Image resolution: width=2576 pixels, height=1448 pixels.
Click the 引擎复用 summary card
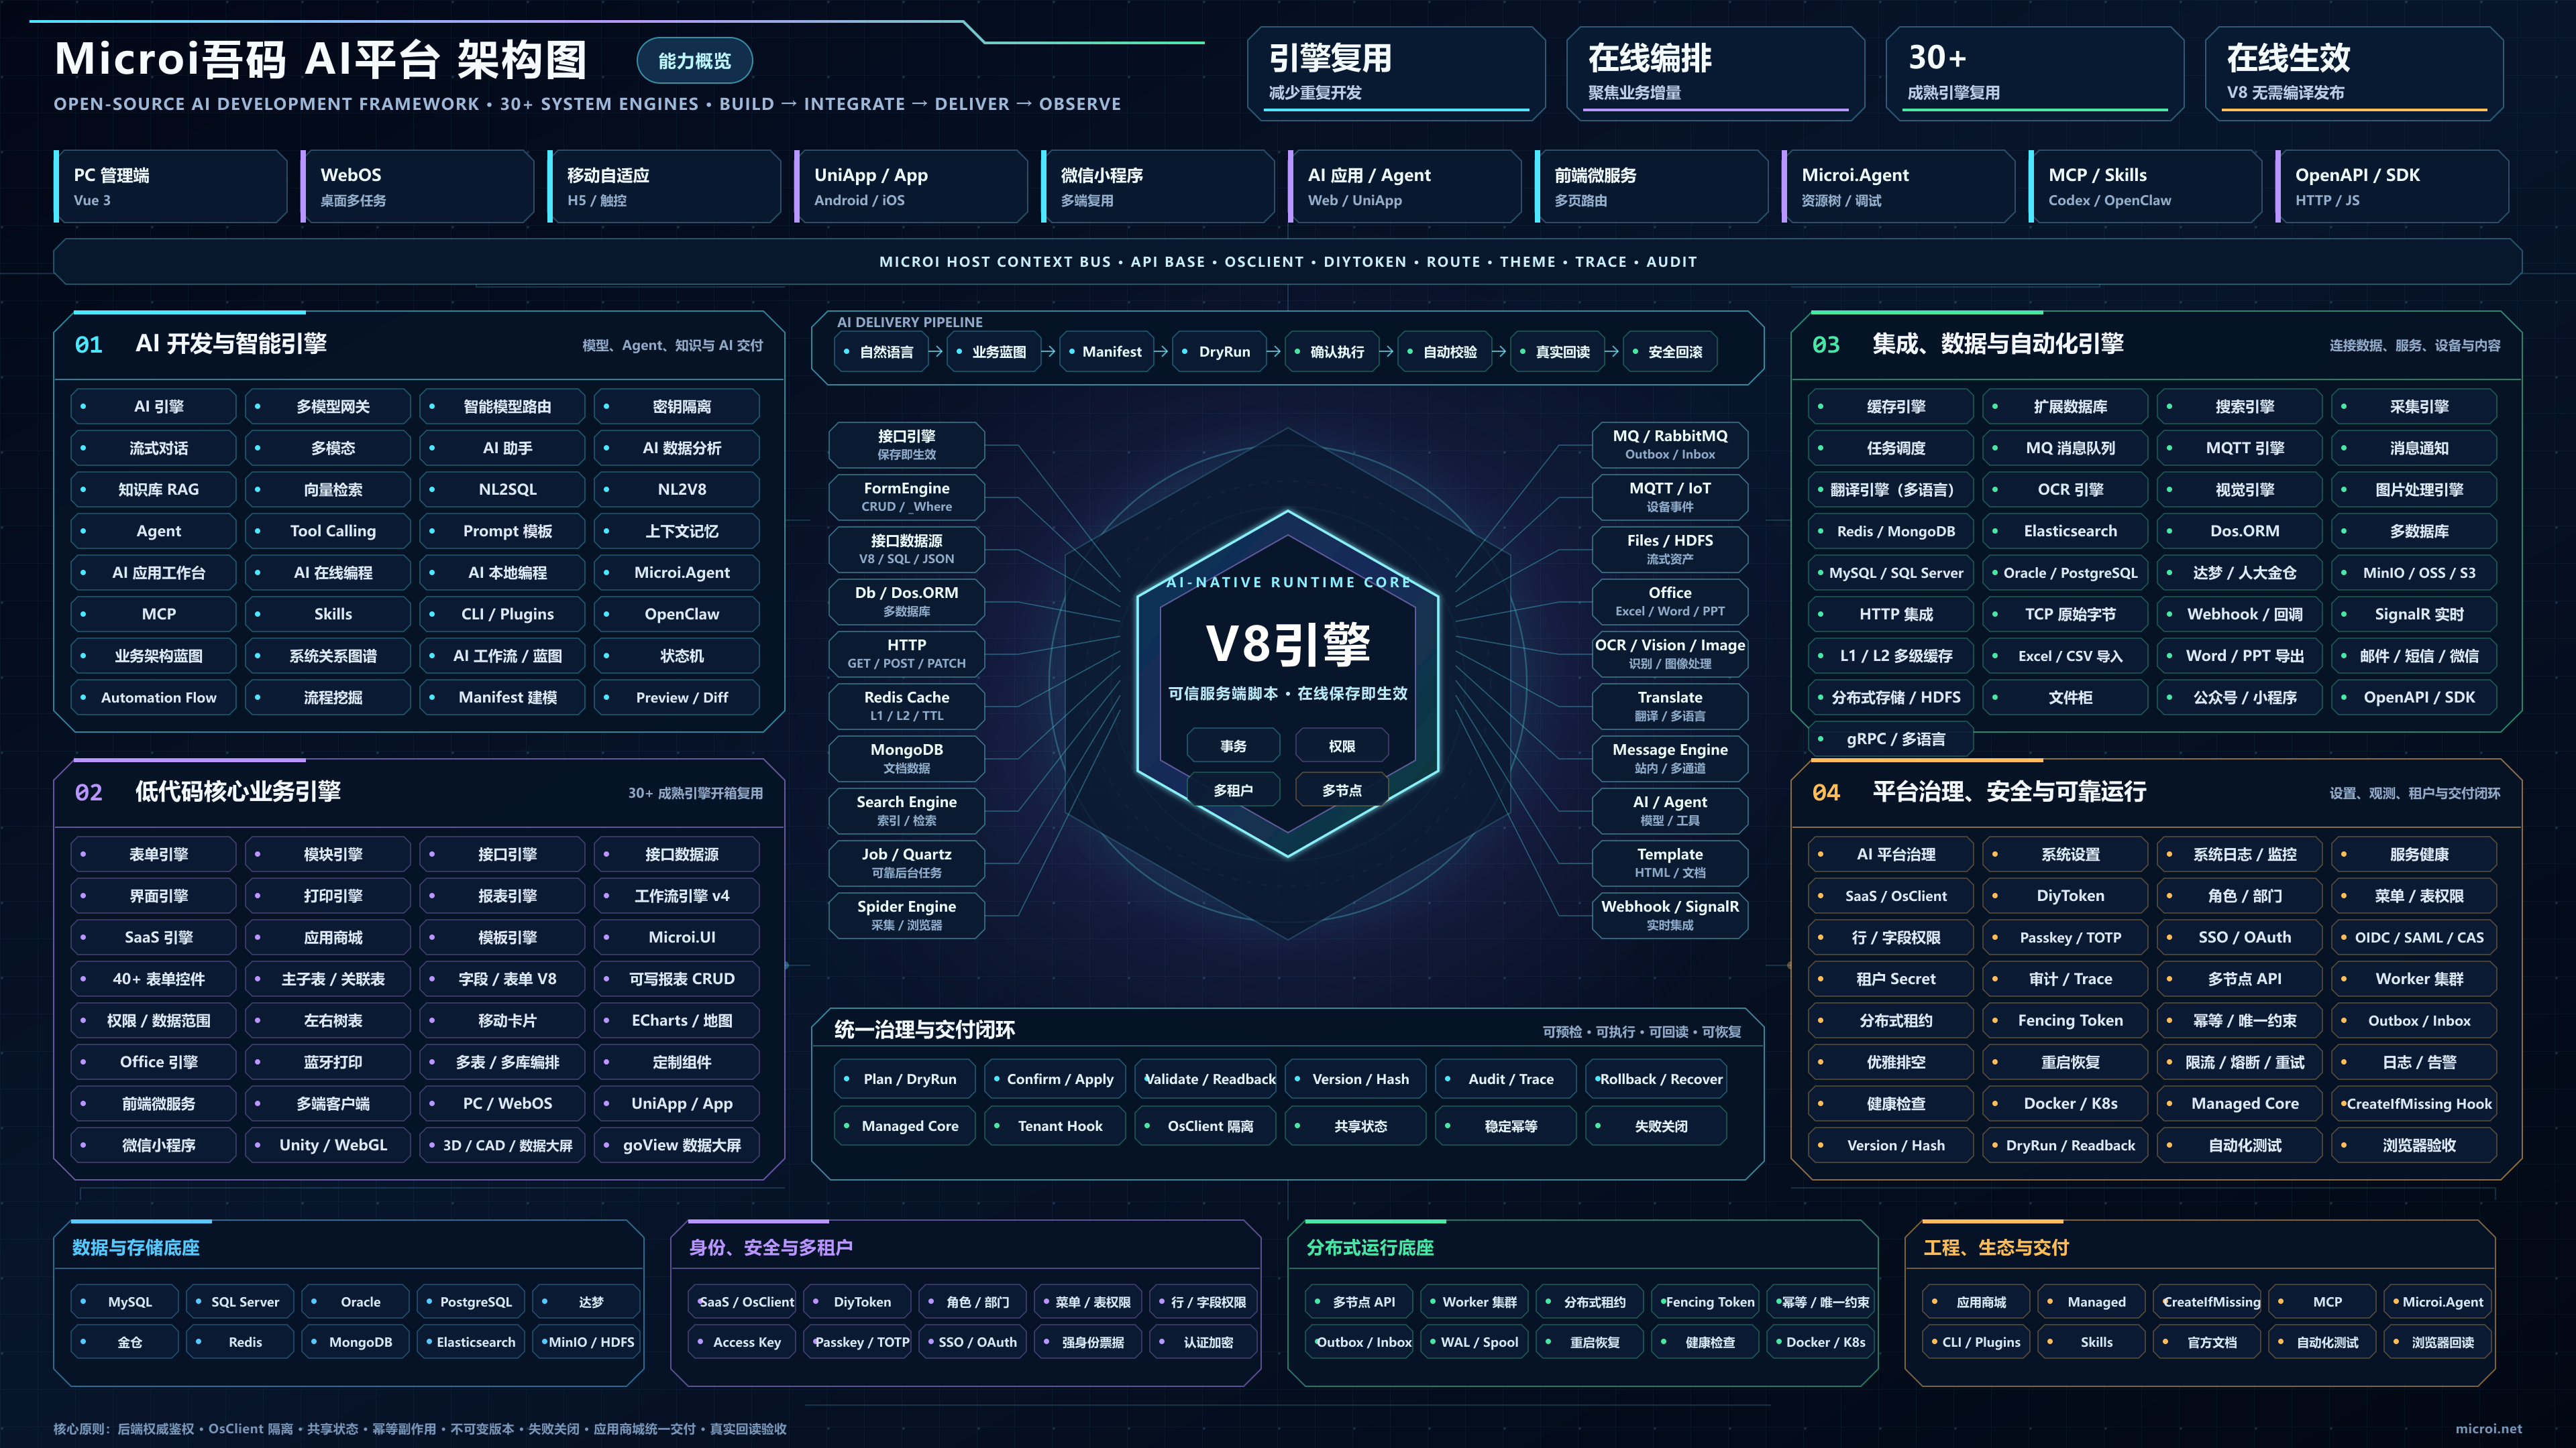click(x=1397, y=73)
